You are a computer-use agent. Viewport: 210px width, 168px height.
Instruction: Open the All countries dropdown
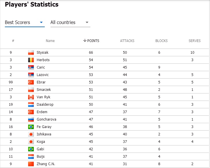click(x=70, y=23)
